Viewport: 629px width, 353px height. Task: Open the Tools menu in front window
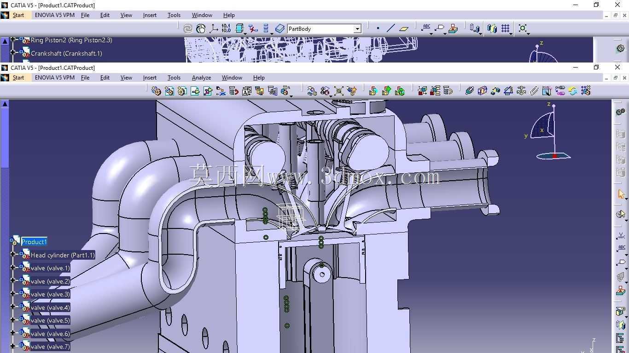174,78
